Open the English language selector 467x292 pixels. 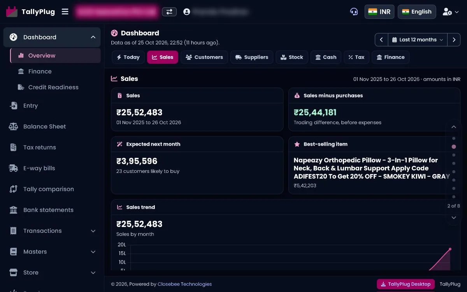point(417,12)
